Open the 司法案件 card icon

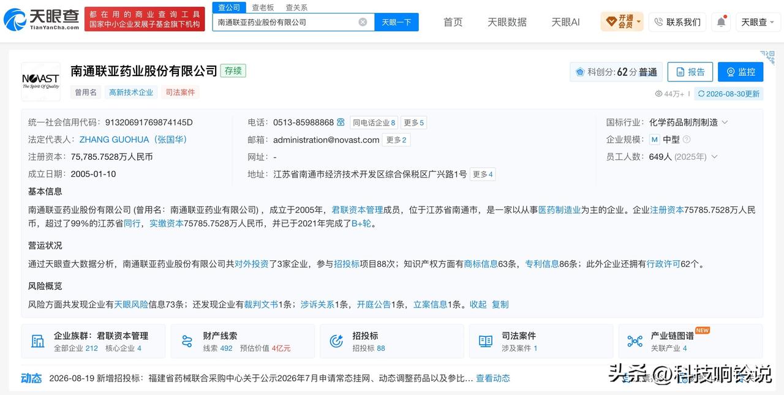coord(486,341)
